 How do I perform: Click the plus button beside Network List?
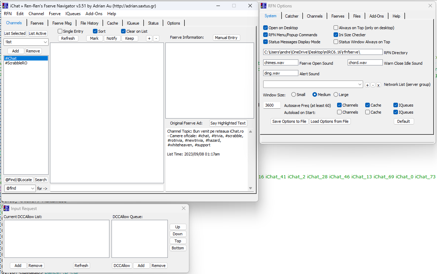pyautogui.click(x=367, y=85)
